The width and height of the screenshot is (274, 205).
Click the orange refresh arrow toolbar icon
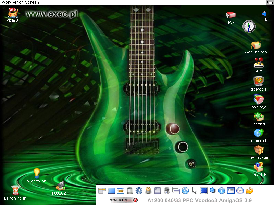(x=249, y=191)
